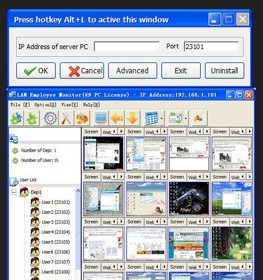Viewport: 263px width, 280px height.
Task: Click the gear settings toolbar icon
Action: click(x=50, y=118)
